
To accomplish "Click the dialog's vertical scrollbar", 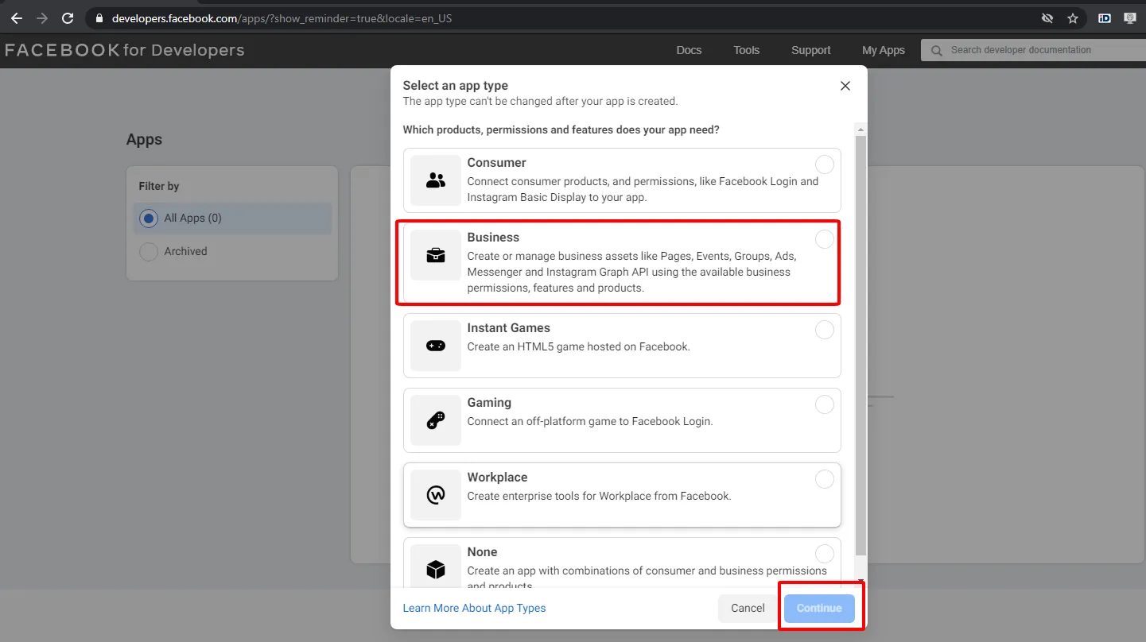I will pos(860,342).
